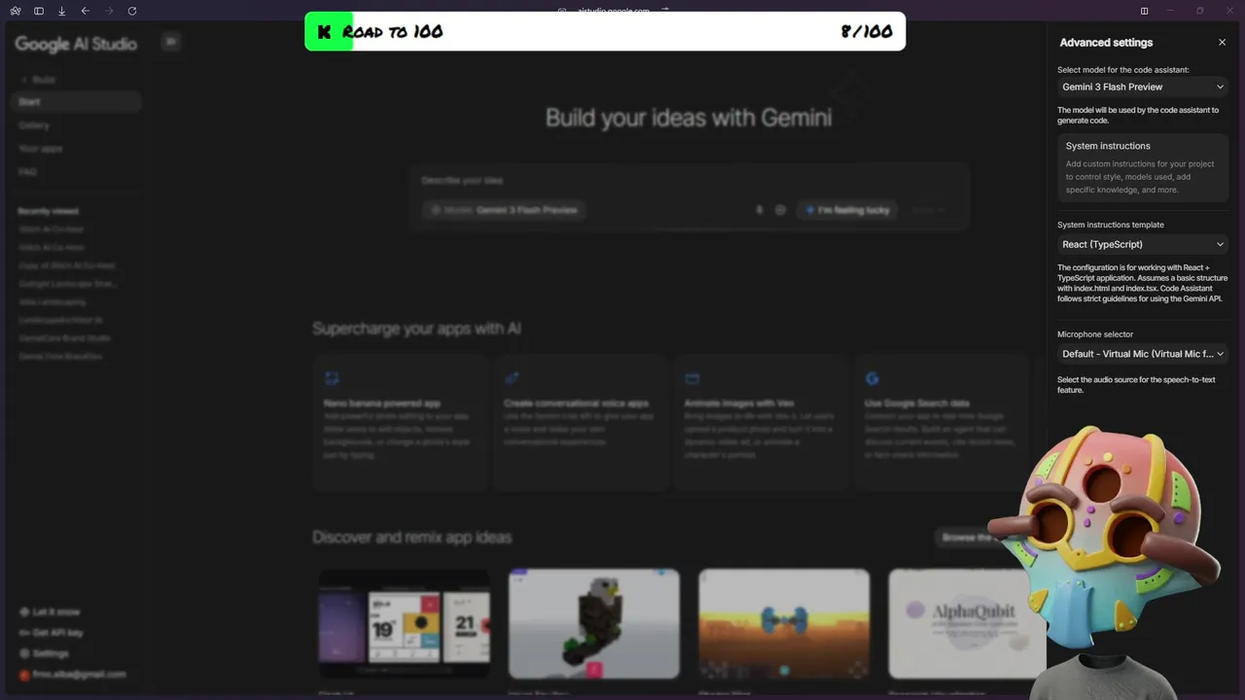Screen dimensions: 1245x700
Task: Open the System instructions template dropdown
Action: coord(1143,244)
